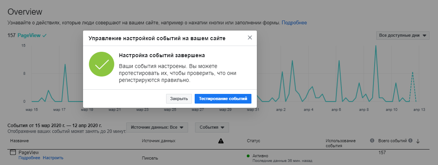Click the sort arrow in Всего событий column

[418, 141]
